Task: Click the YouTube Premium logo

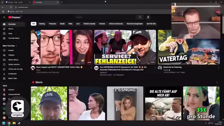Action: [x=15, y=17]
